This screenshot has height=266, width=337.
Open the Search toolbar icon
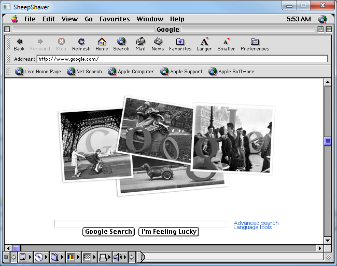[x=121, y=44]
